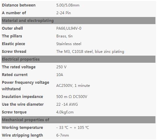The image size is (157, 140).
Task: Click the '250 V' rated voltage value
Action: (61, 67)
